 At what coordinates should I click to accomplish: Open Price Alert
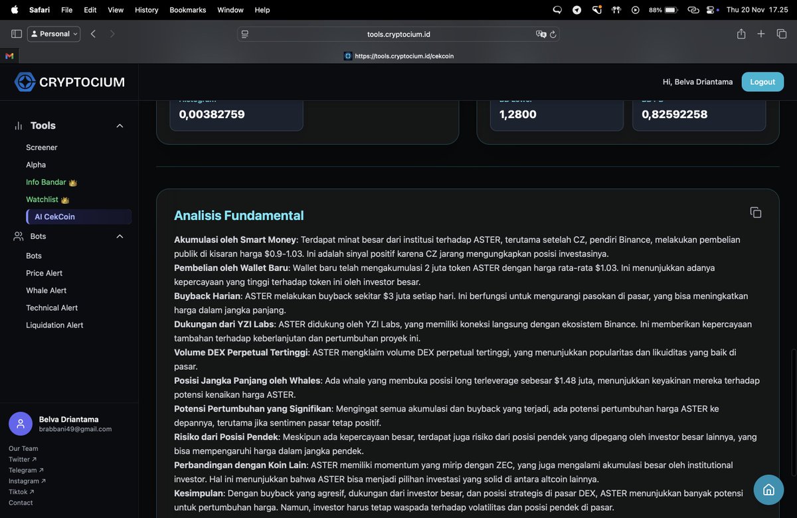44,273
